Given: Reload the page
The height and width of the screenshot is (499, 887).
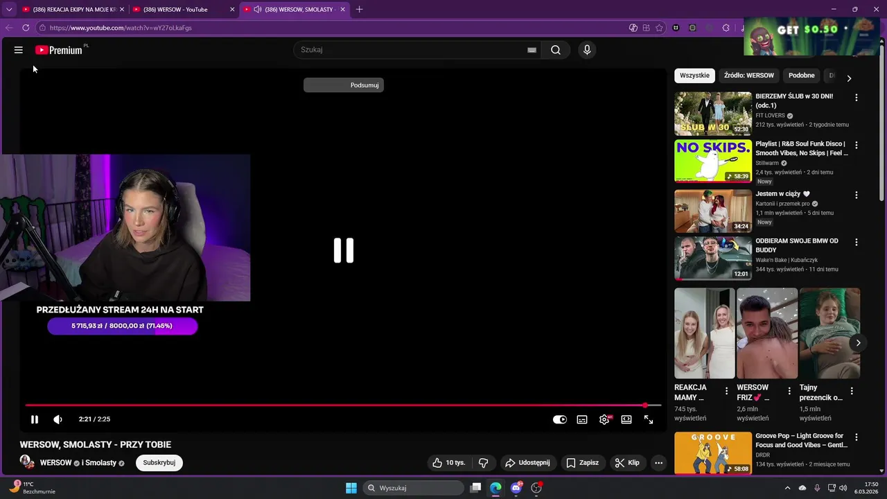Looking at the screenshot, I should [26, 28].
